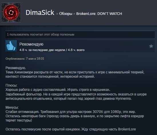This screenshot has width=157, height=135.
Task: Open BrokenLore: DON'T WATCH game link
Action: pyautogui.click(x=99, y=14)
